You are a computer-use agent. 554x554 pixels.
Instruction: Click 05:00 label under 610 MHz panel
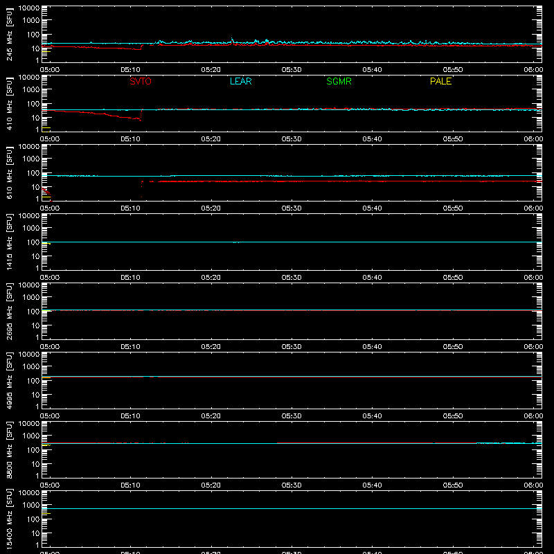[50, 208]
